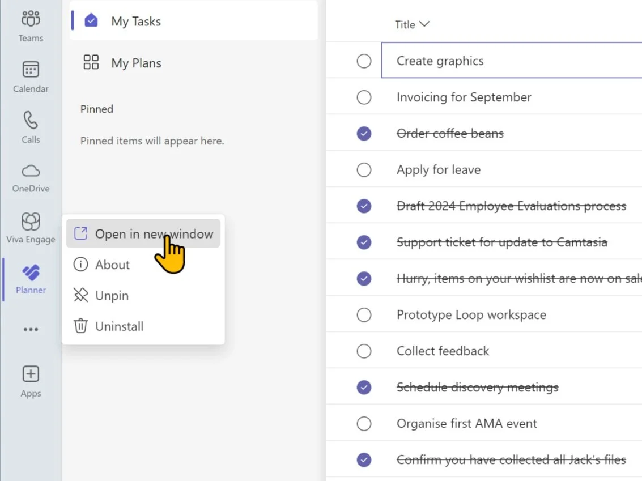Open the Prototype Loop workspace task
The width and height of the screenshot is (642, 481).
pyautogui.click(x=471, y=315)
